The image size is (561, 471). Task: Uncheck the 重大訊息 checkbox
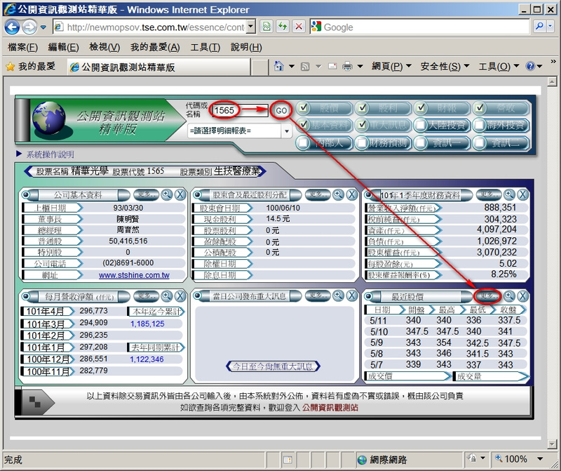(x=363, y=125)
